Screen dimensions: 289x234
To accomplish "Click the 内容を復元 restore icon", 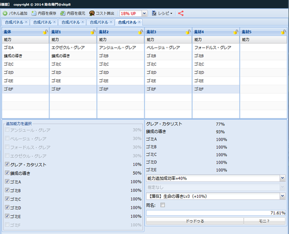I will [63, 13].
